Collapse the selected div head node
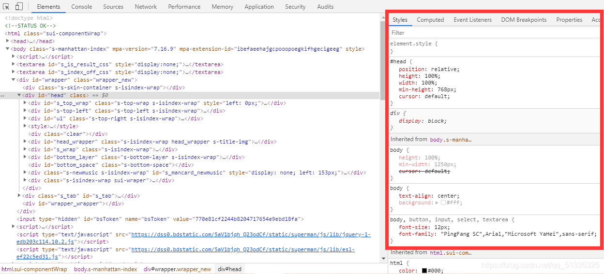 (x=19, y=95)
